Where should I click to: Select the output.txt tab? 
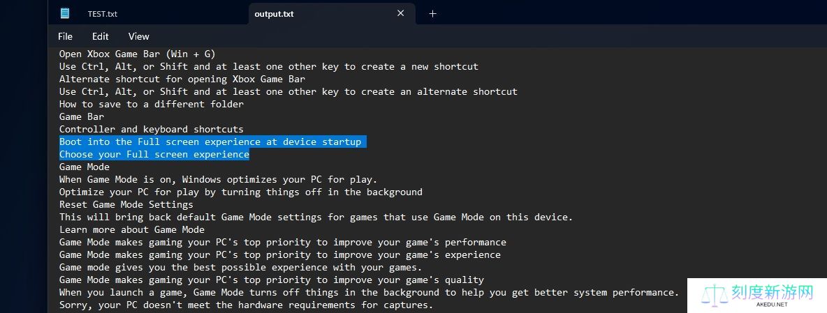(274, 13)
